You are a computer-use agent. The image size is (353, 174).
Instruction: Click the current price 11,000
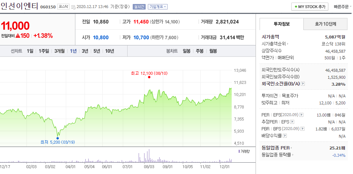15,26
